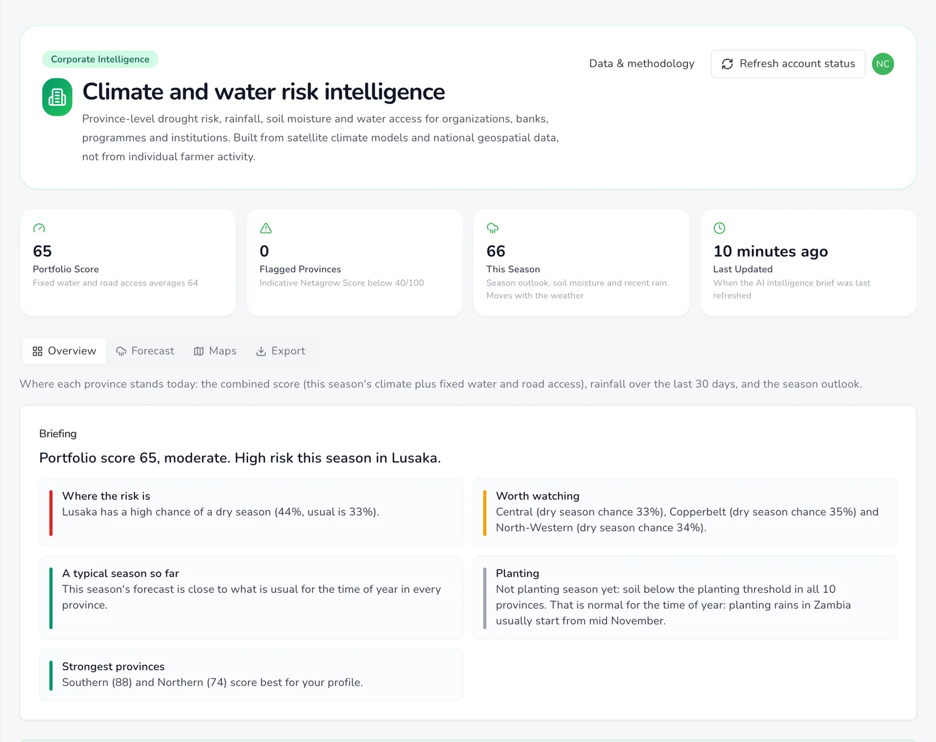Click the Maps tab map icon
The width and height of the screenshot is (936, 742).
pos(199,351)
